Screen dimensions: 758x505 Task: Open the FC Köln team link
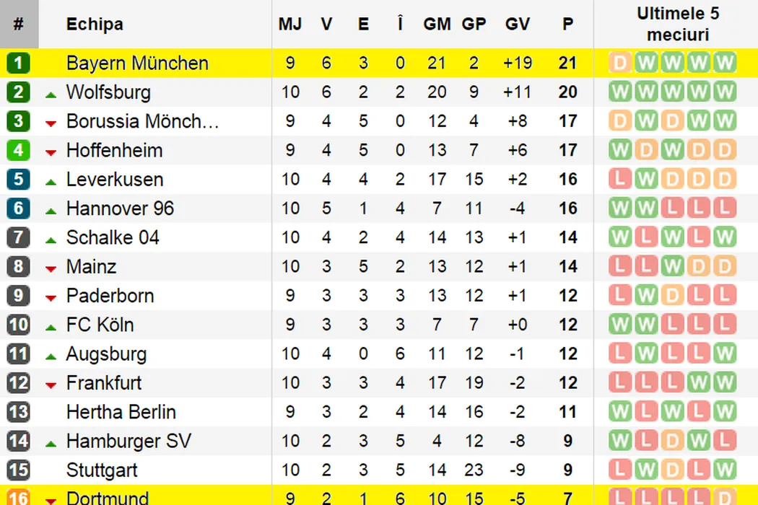[x=100, y=325]
